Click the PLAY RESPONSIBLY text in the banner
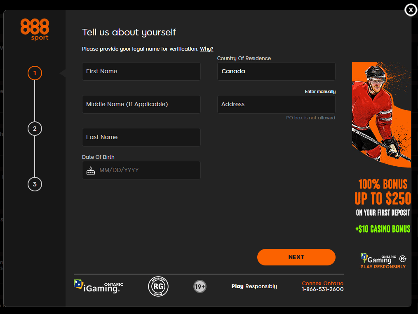This screenshot has height=314, width=418. click(383, 267)
